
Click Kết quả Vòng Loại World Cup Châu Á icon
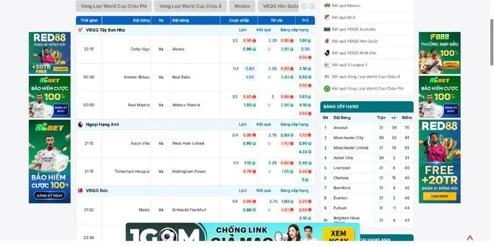(327, 77)
